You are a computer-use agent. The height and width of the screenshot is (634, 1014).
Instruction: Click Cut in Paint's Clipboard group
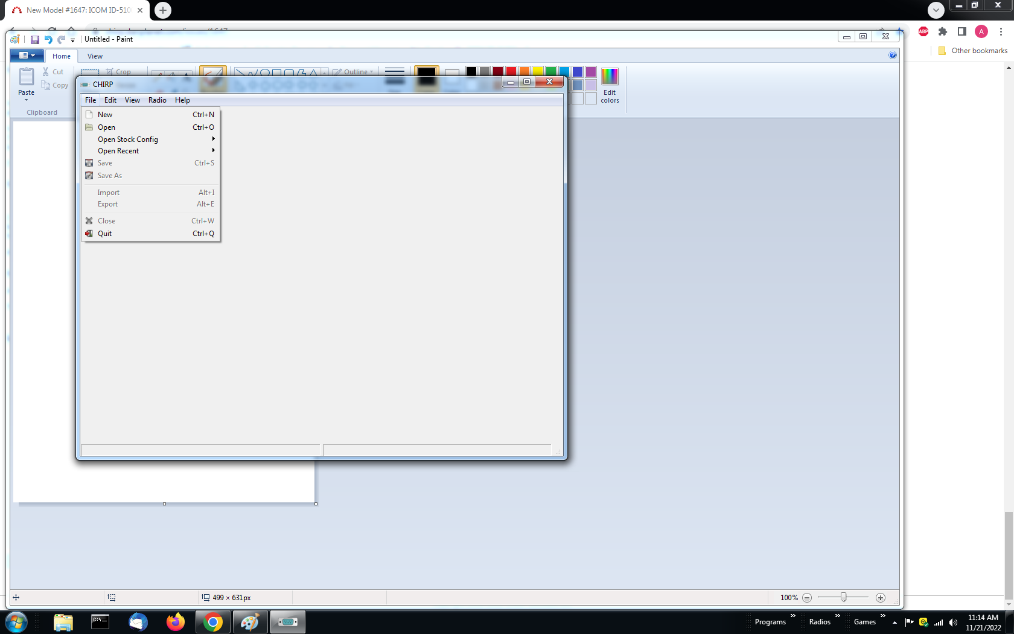tap(53, 72)
